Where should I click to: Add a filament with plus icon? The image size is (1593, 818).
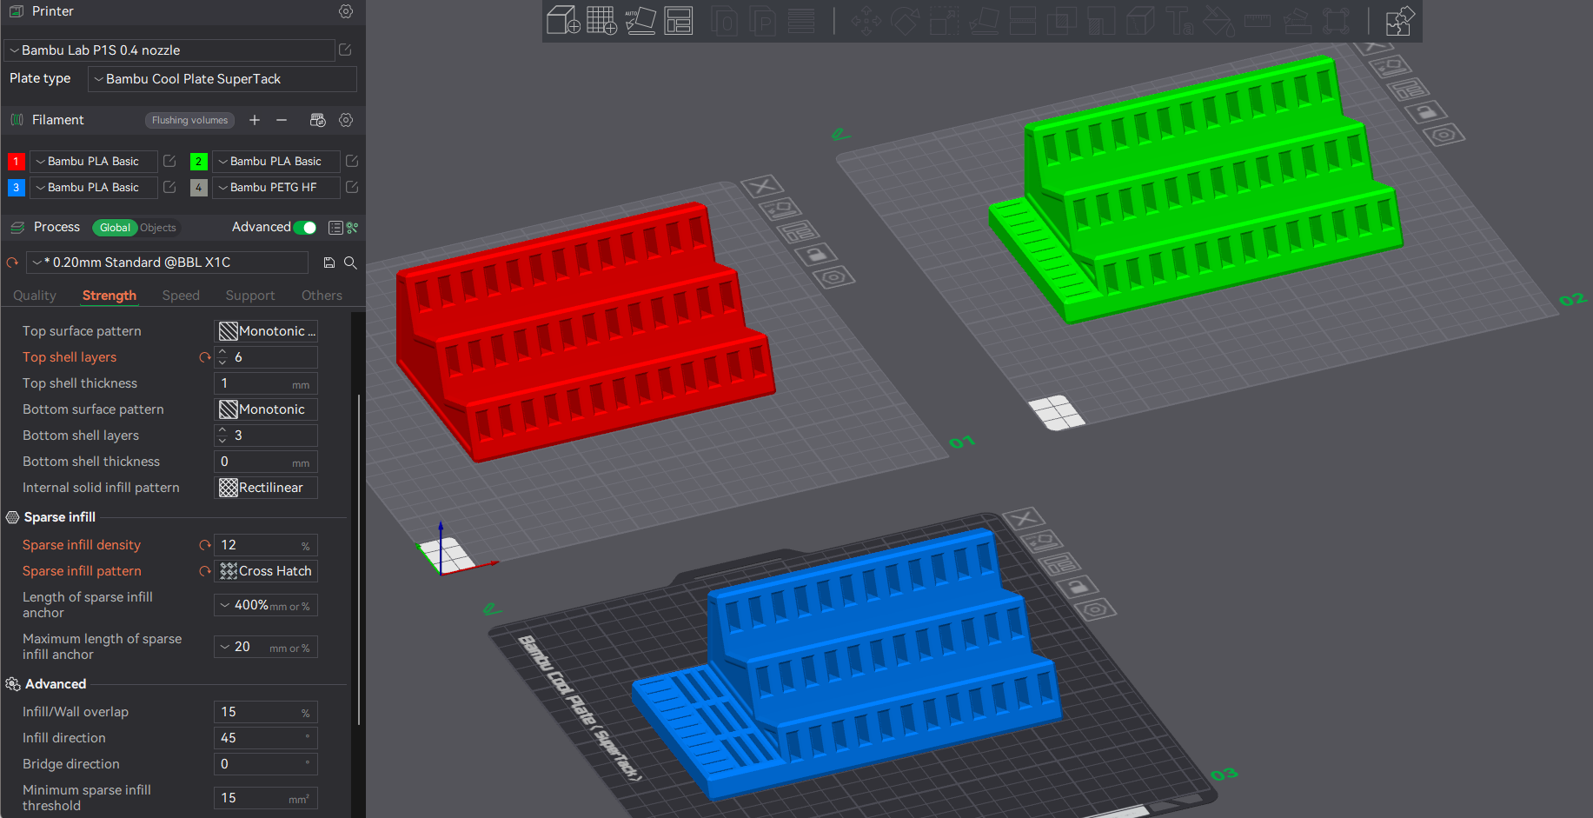[x=255, y=120]
